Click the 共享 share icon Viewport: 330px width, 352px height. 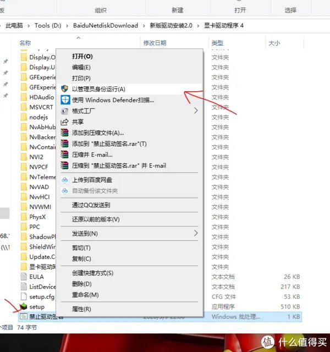(x=65, y=122)
